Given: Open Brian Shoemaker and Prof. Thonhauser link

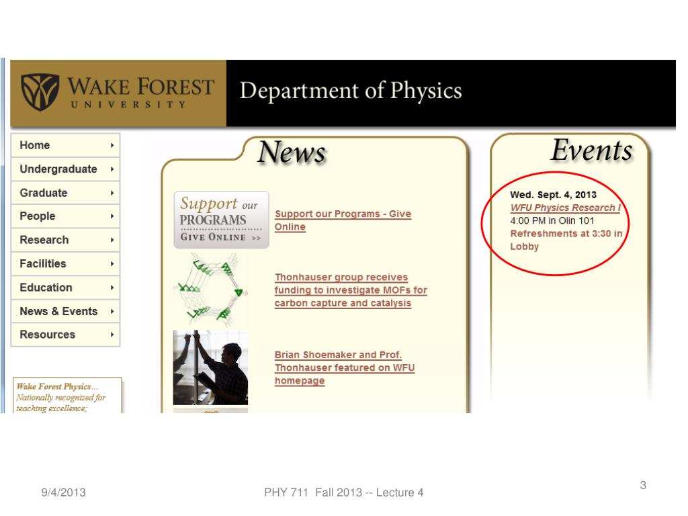Looking at the screenshot, I should tap(345, 368).
